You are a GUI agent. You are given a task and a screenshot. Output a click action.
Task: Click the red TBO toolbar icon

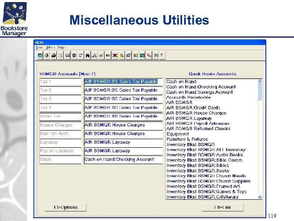pos(149,55)
